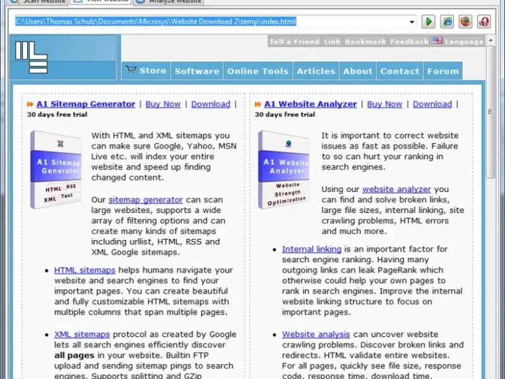This screenshot has height=379, width=505.
Task: Click the vertical scrollbar thumb
Action: coord(490,112)
